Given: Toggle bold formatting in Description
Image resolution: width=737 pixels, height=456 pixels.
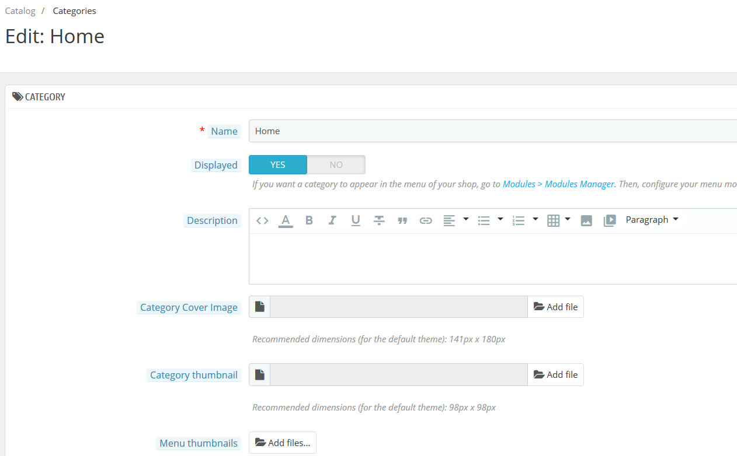Looking at the screenshot, I should tap(309, 220).
